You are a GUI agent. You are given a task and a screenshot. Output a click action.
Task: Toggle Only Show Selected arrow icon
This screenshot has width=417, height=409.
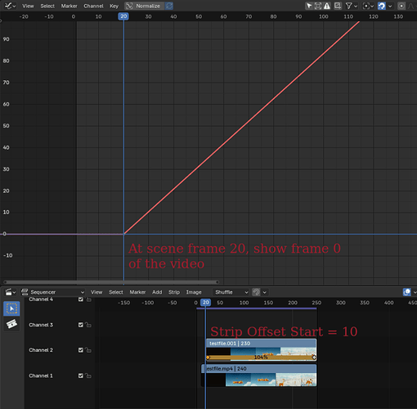tap(309, 6)
